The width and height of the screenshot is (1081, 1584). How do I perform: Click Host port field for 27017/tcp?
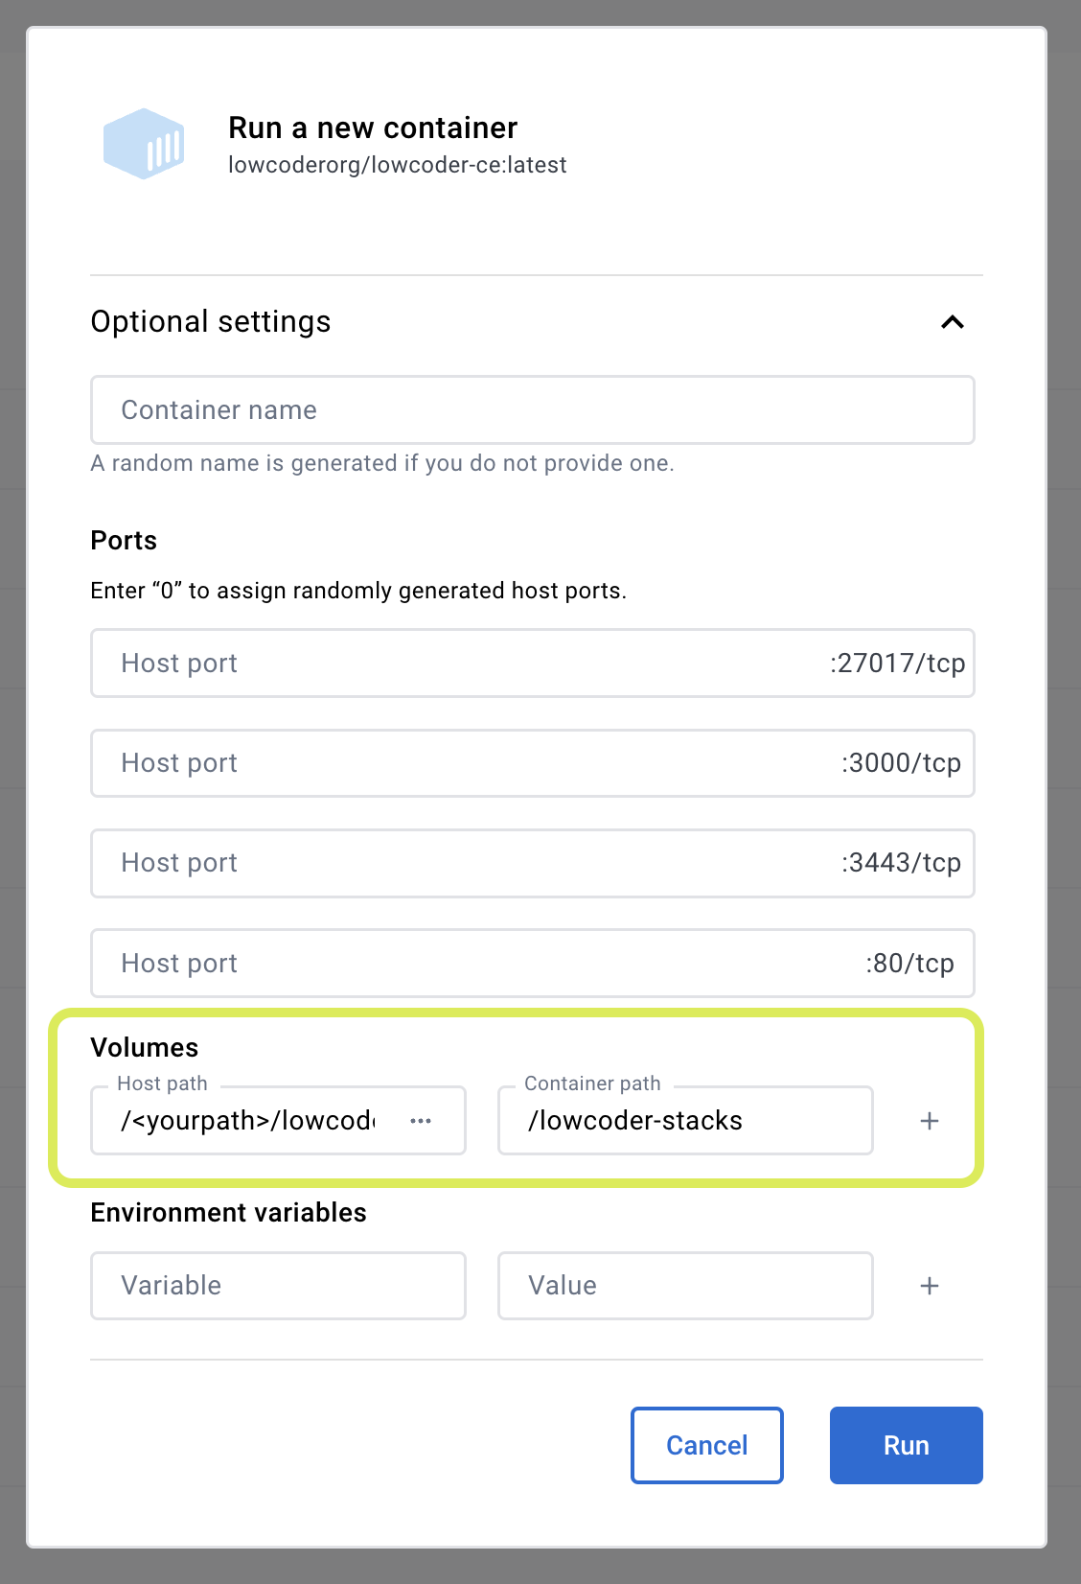[x=460, y=664]
